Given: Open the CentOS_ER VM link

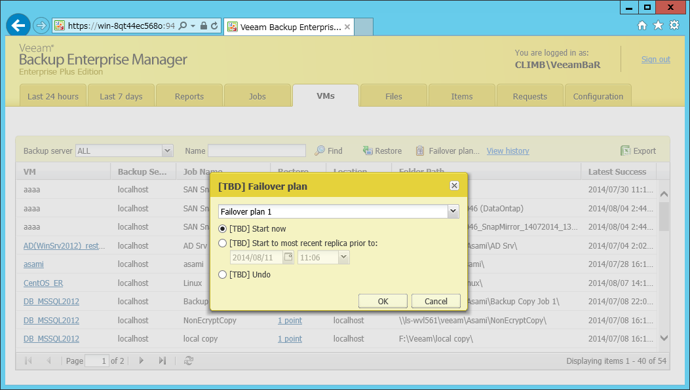Looking at the screenshot, I should point(43,283).
